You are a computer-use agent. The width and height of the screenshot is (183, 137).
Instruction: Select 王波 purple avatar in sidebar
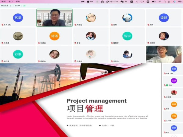(174, 81)
